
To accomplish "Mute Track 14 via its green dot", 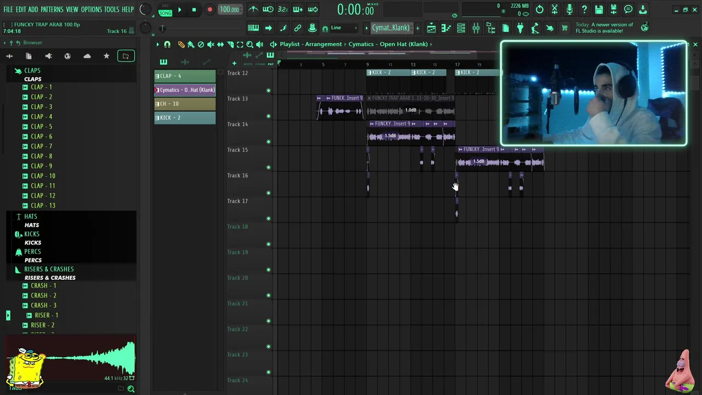I will (x=268, y=142).
